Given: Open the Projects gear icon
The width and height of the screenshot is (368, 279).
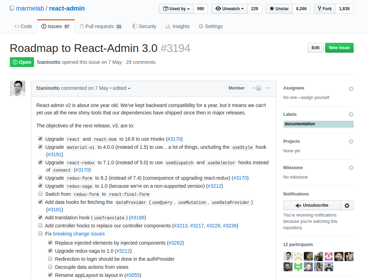Looking at the screenshot, I should pyautogui.click(x=351, y=141).
